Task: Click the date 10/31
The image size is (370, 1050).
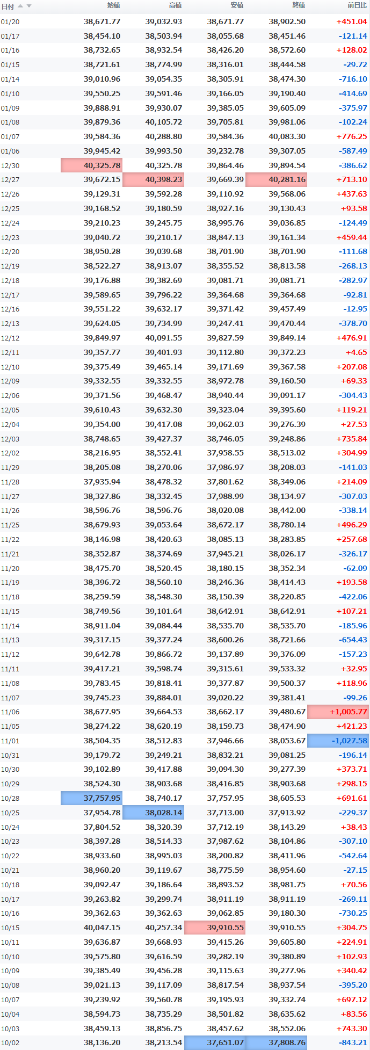Action: point(10,755)
